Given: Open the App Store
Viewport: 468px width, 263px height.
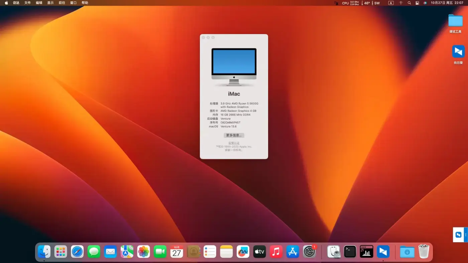Looking at the screenshot, I should point(292,251).
